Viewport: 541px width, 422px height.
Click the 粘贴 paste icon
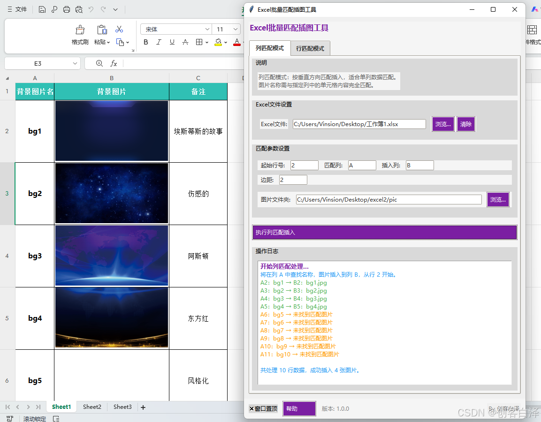[102, 30]
